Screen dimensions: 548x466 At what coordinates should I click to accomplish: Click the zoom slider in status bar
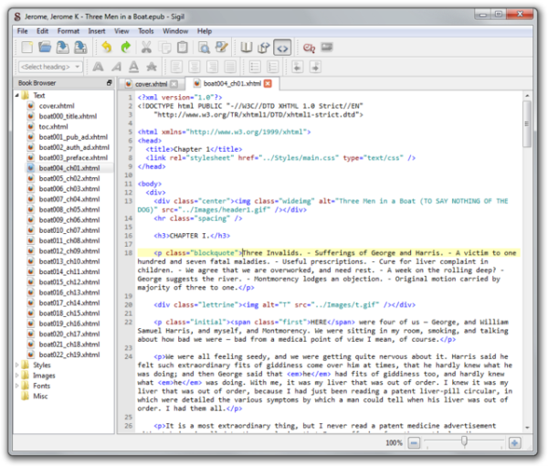click(464, 442)
